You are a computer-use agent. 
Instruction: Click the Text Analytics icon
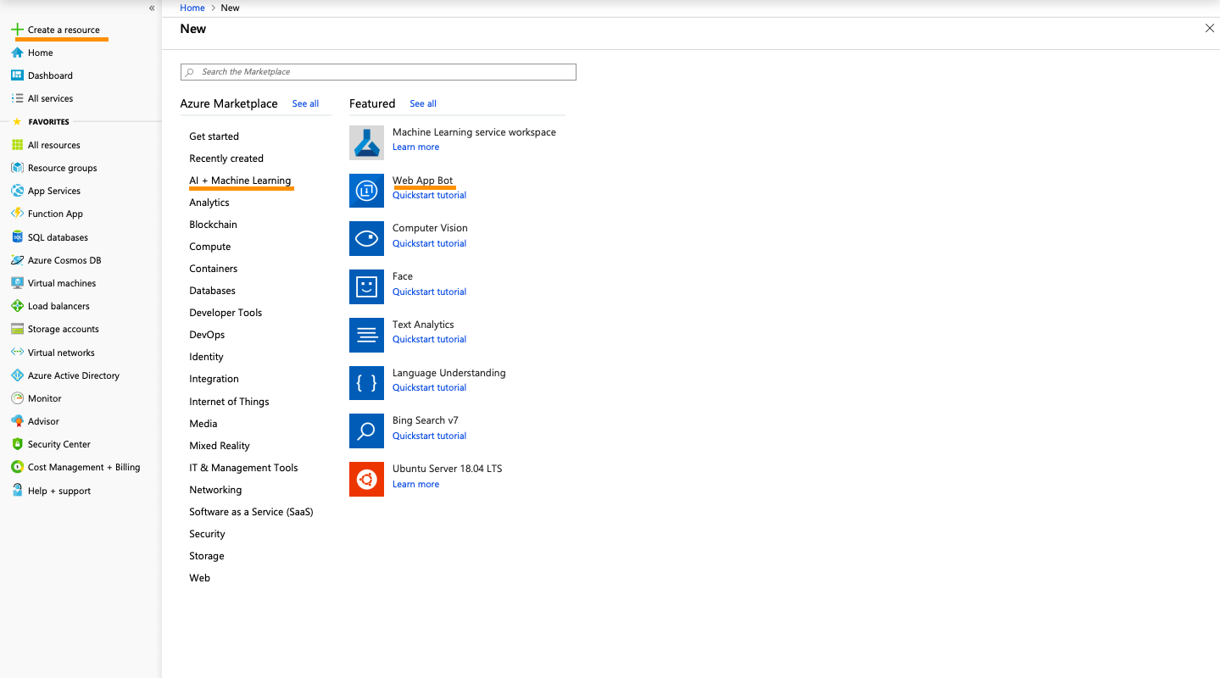coord(366,336)
